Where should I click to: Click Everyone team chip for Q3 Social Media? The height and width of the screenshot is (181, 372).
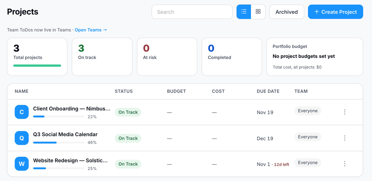[x=308, y=137]
